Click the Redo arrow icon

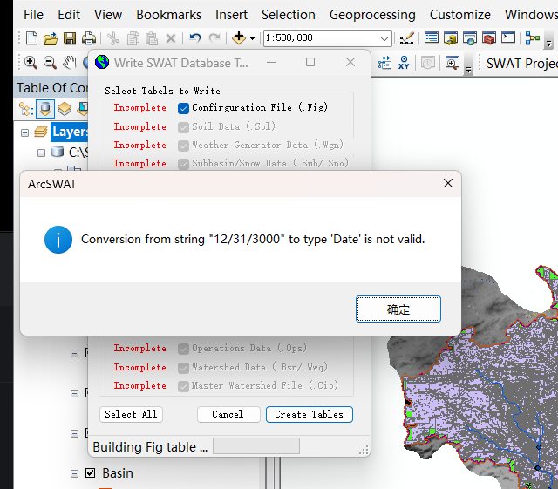click(214, 37)
